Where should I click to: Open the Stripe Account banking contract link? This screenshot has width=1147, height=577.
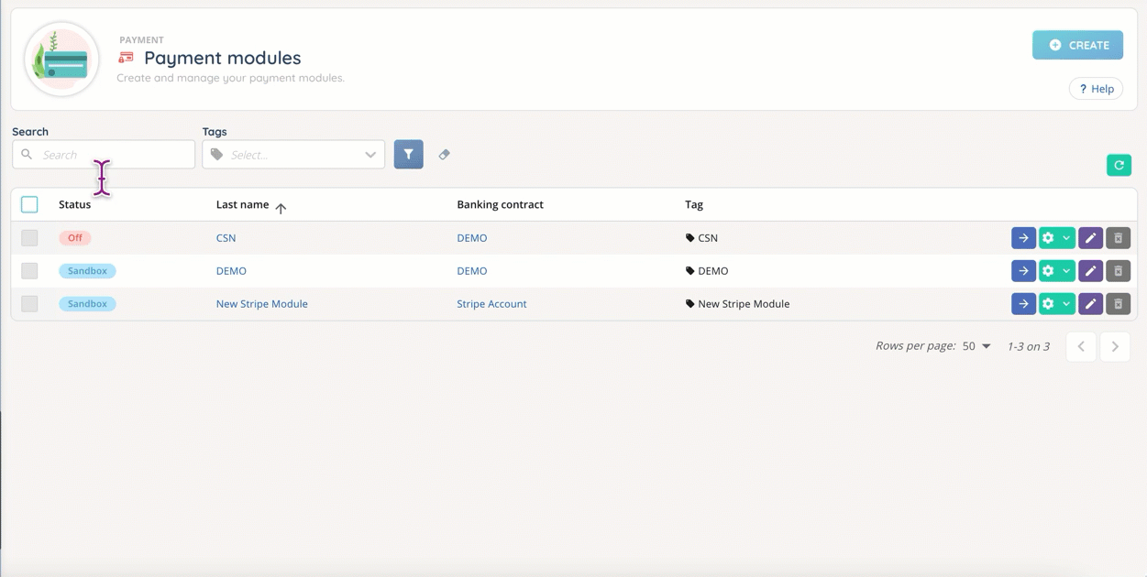[491, 304]
